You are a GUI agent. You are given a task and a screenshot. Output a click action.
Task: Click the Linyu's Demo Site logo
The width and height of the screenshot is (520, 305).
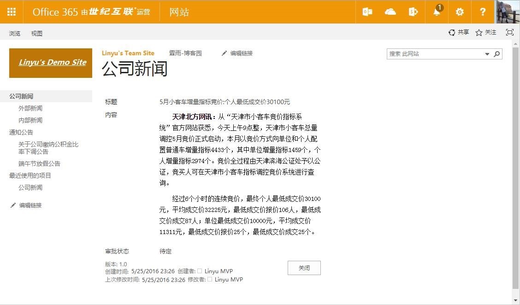tap(51, 63)
